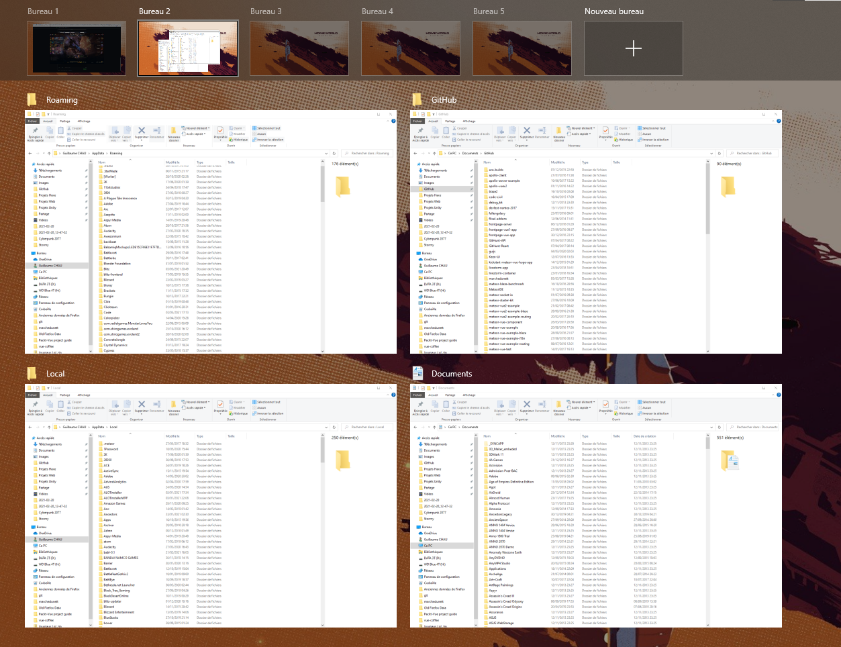Open the Local window via its title label
The image size is (841, 647).
coord(55,374)
